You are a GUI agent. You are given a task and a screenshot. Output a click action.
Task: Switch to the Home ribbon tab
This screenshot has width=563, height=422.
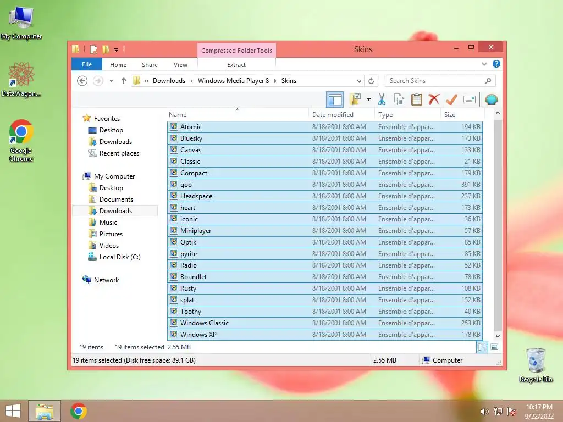pyautogui.click(x=118, y=65)
